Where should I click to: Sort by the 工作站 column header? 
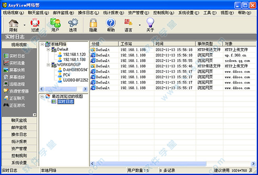136,44
